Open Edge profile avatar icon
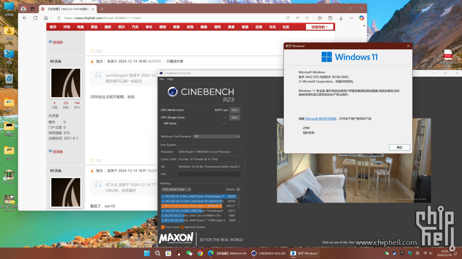Image resolution: width=462 pixels, height=259 pixels. (23, 9)
